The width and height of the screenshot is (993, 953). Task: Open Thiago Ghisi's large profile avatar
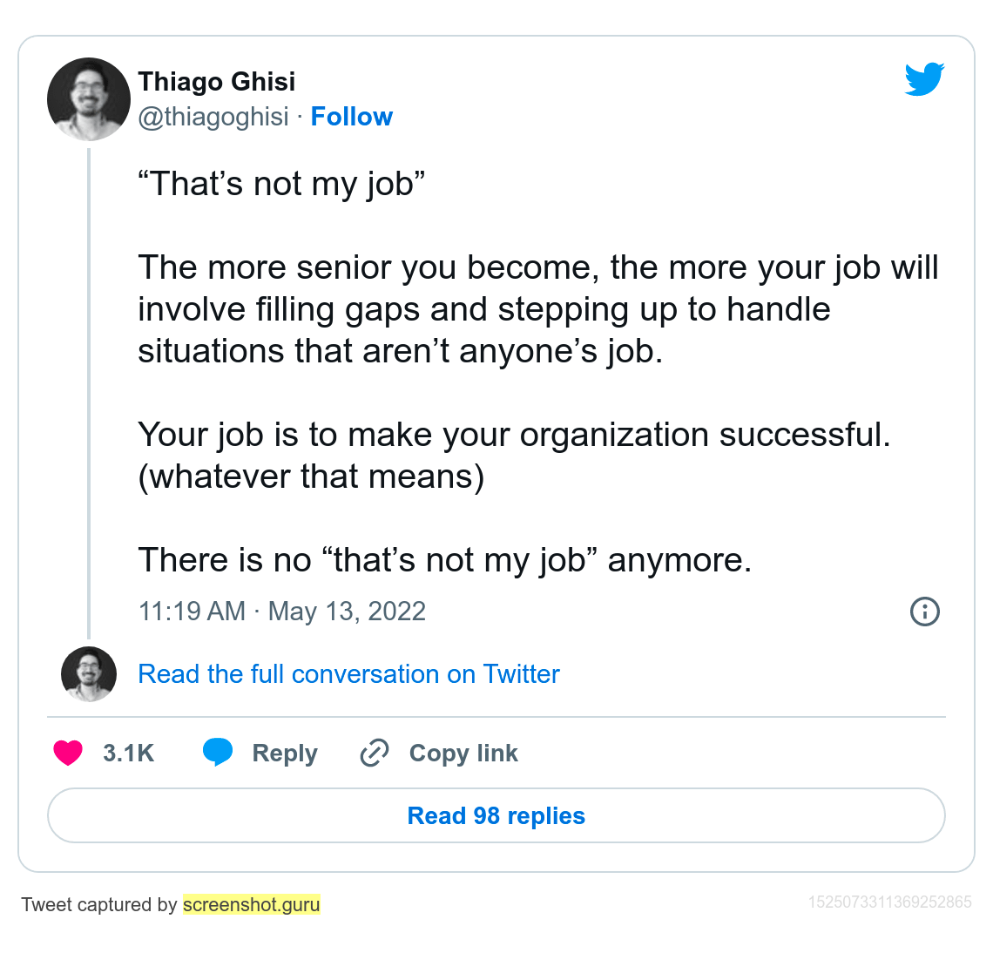tap(89, 99)
